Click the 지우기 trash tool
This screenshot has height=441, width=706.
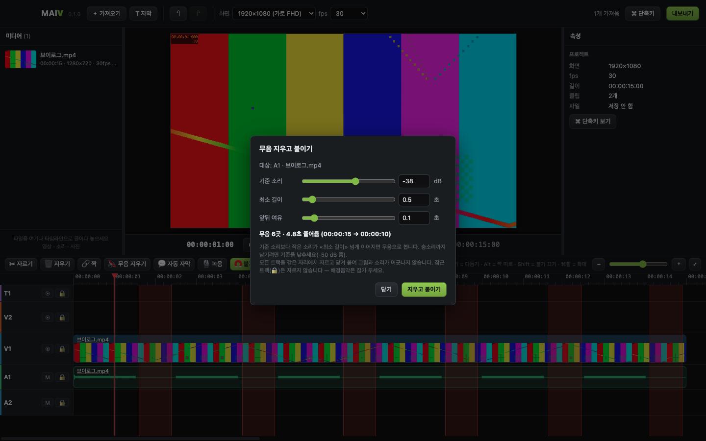[x=57, y=264]
